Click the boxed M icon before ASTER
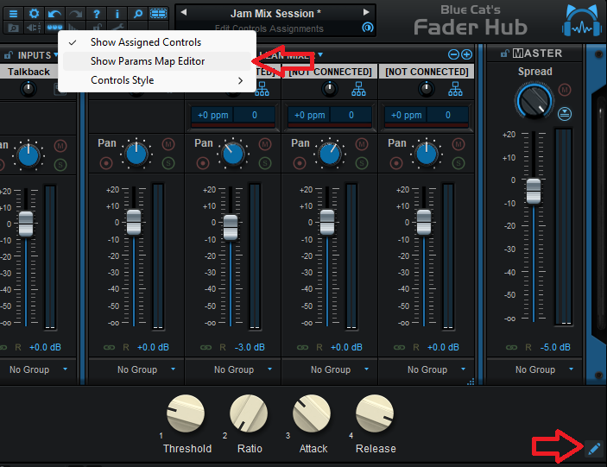The width and height of the screenshot is (607, 467). point(517,53)
